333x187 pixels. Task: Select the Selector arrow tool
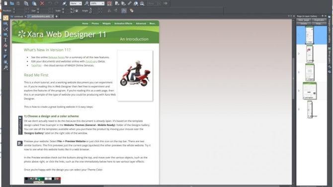pyautogui.click(x=5, y=18)
